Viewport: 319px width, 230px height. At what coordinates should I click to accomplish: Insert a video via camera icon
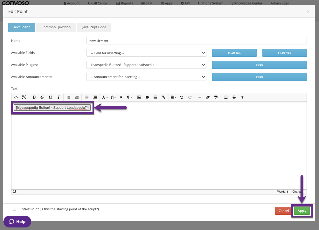point(147,97)
